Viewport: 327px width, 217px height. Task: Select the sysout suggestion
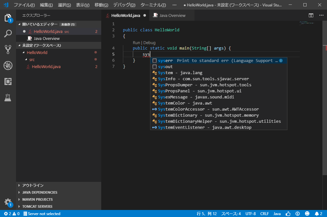coord(165,67)
